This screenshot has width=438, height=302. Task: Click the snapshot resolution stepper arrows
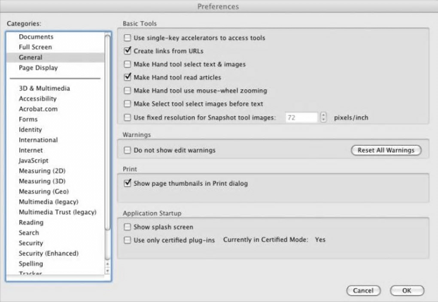tap(324, 117)
